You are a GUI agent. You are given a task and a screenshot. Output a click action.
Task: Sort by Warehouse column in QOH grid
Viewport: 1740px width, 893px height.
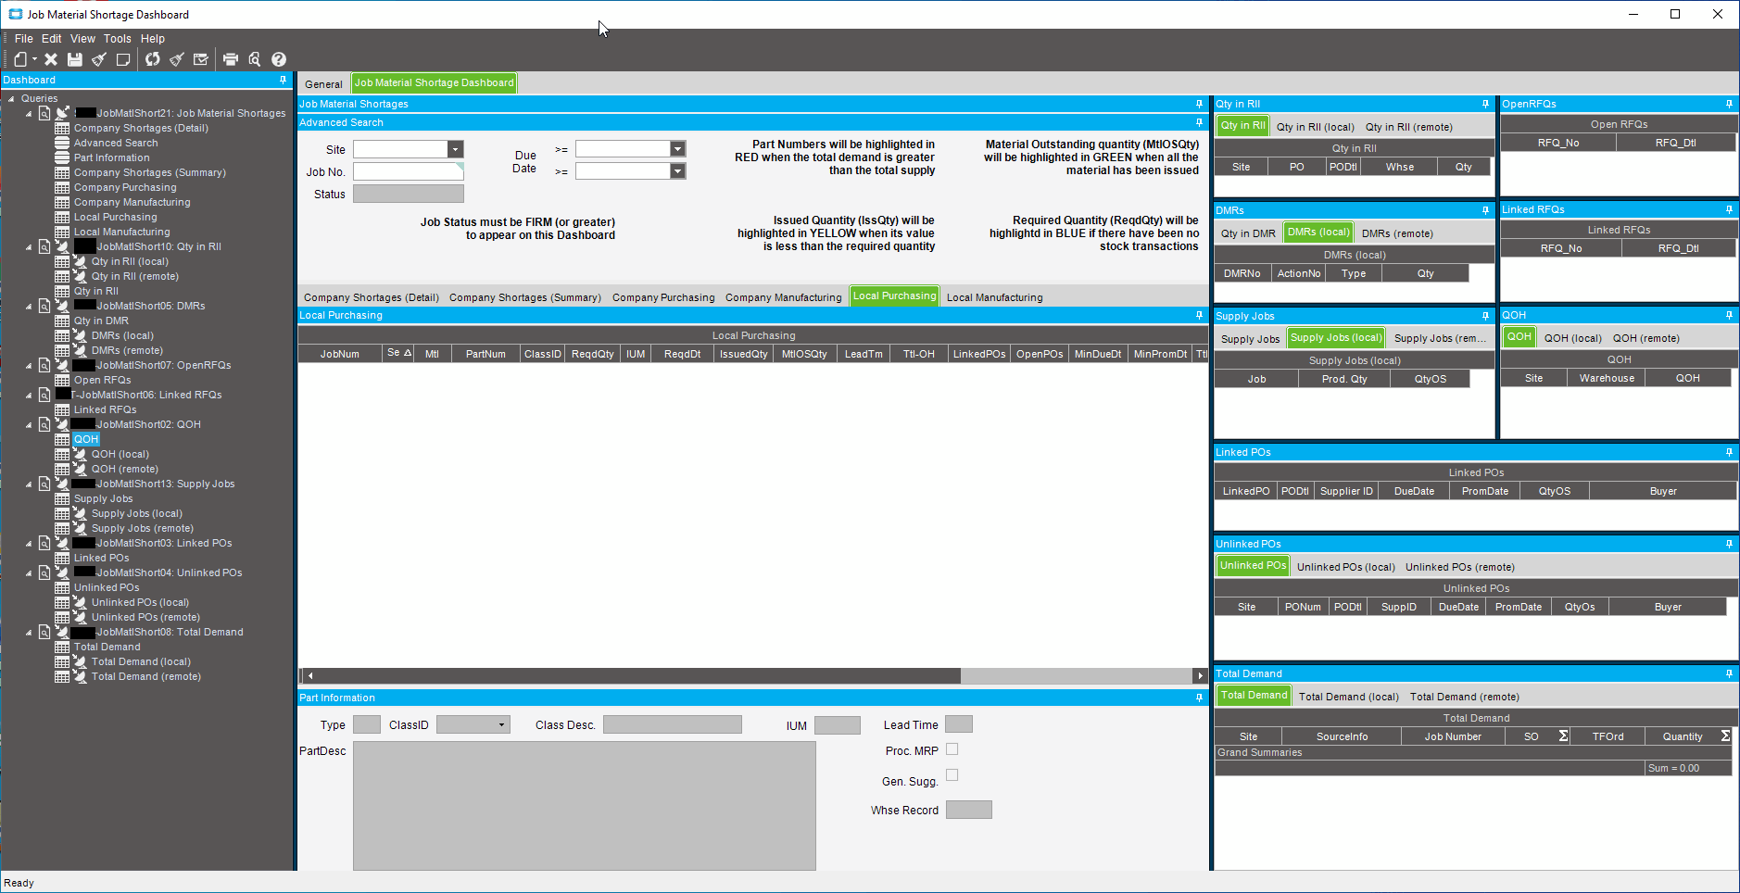[x=1607, y=378]
